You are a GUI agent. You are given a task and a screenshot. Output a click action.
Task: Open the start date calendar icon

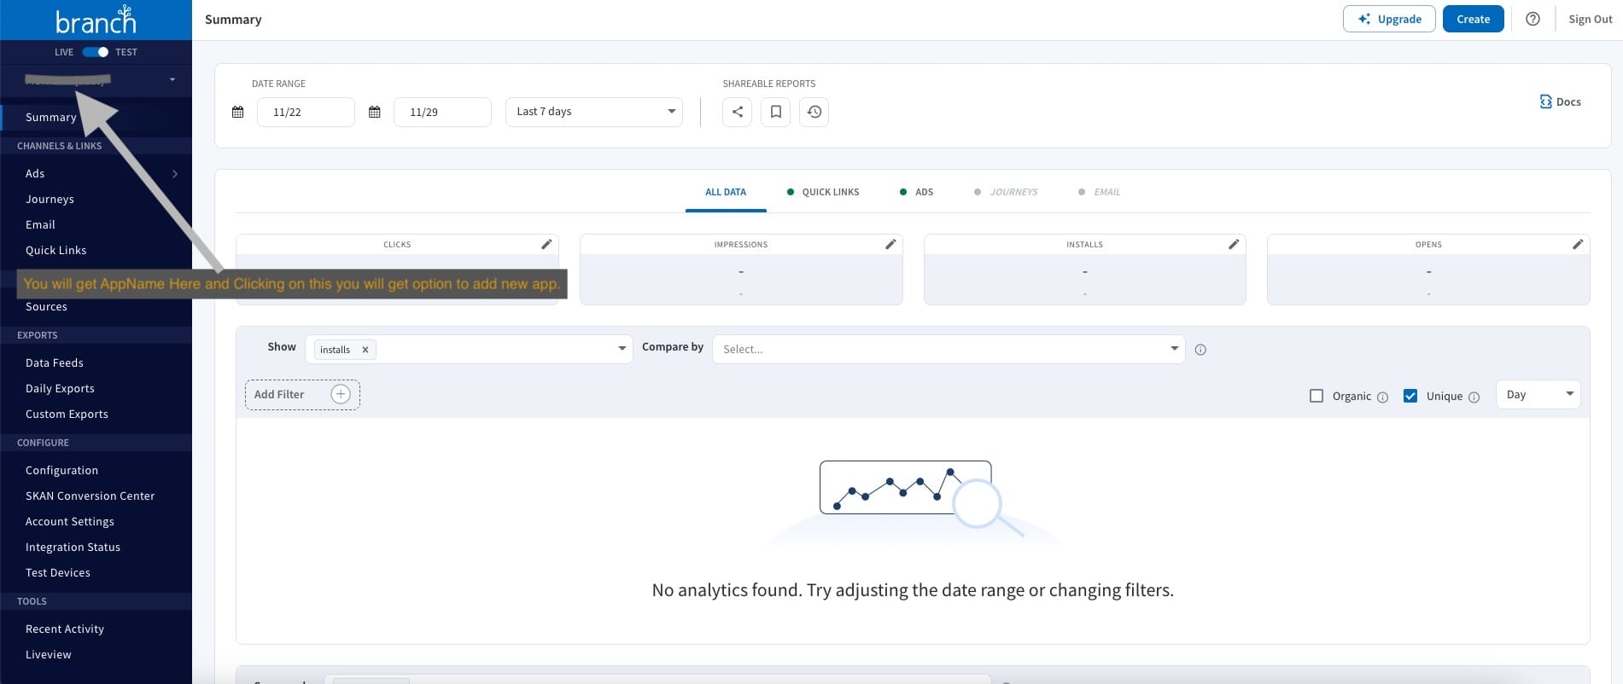(238, 112)
